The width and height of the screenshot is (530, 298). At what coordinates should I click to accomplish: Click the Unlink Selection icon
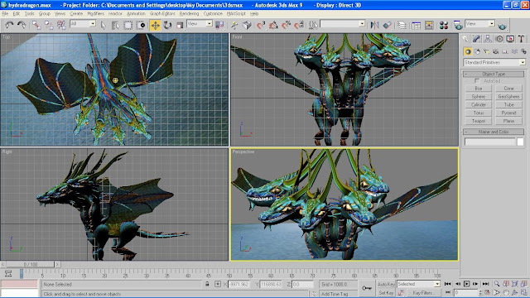(49, 25)
